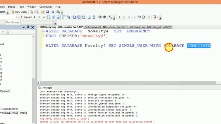
Task: Click the highlighted IMMEDIATE keyword
Action: (x=199, y=45)
